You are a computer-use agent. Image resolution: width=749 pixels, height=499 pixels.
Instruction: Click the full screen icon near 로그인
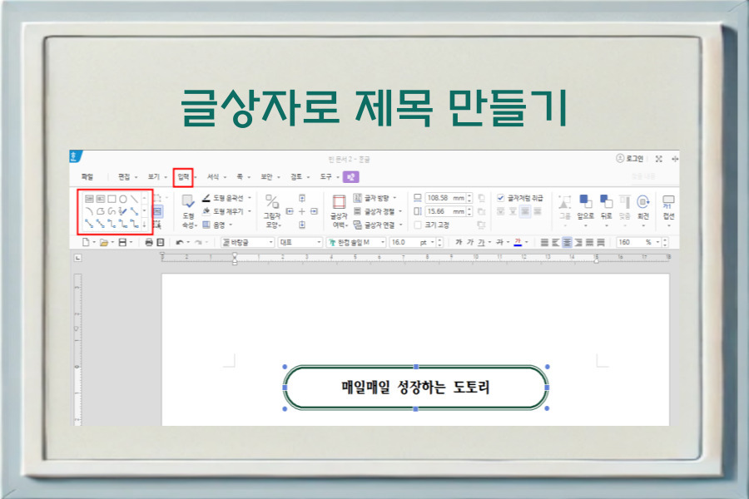(659, 159)
